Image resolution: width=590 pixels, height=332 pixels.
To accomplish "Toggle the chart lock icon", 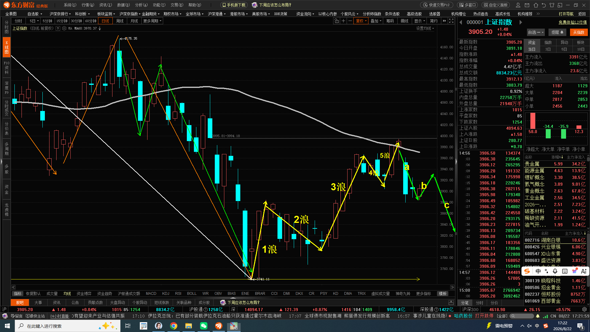I will click(x=337, y=21).
